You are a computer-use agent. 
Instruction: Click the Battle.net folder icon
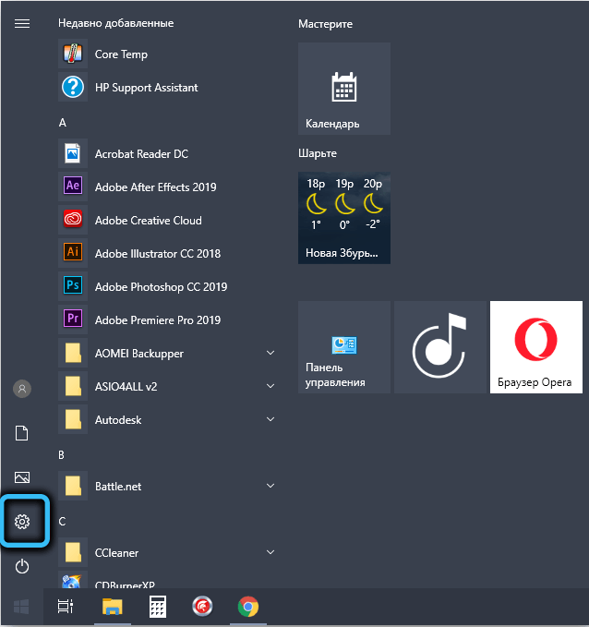(x=73, y=486)
